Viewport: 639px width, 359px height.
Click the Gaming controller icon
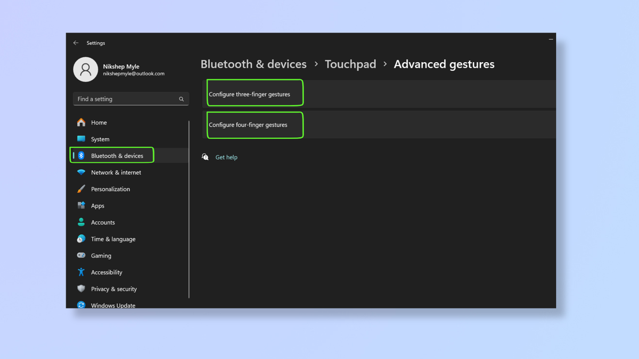click(x=81, y=256)
